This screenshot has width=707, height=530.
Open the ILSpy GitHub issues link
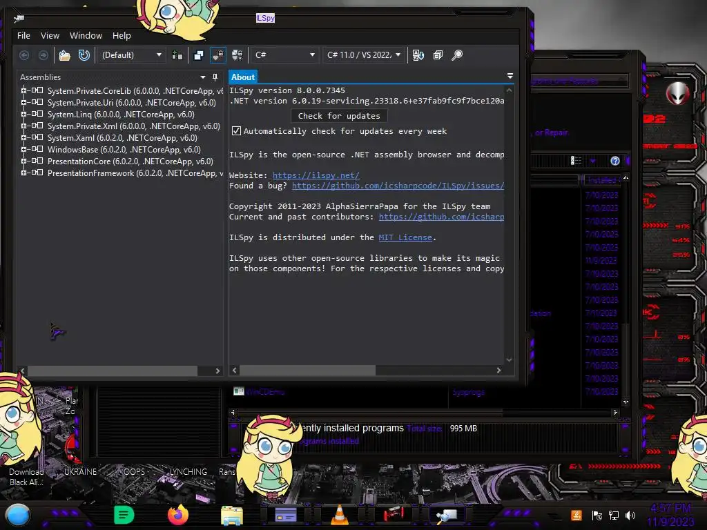click(398, 186)
